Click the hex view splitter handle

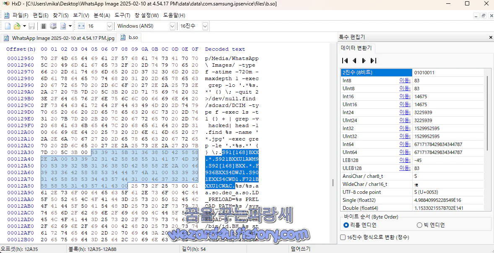pos(333,183)
